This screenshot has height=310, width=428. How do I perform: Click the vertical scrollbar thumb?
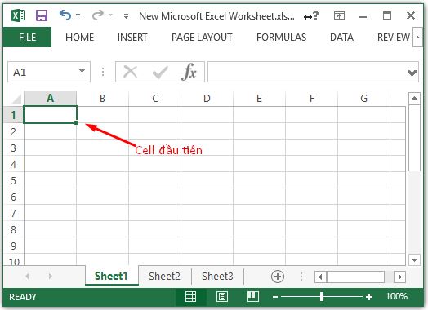[414, 138]
